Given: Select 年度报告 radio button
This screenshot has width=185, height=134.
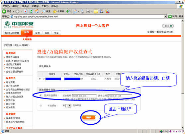Looking at the screenshot, I should [41, 105].
